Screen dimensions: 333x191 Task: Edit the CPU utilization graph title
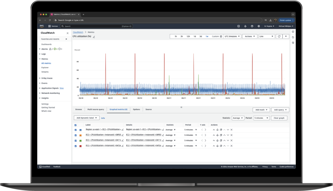pyautogui.click(x=94, y=37)
